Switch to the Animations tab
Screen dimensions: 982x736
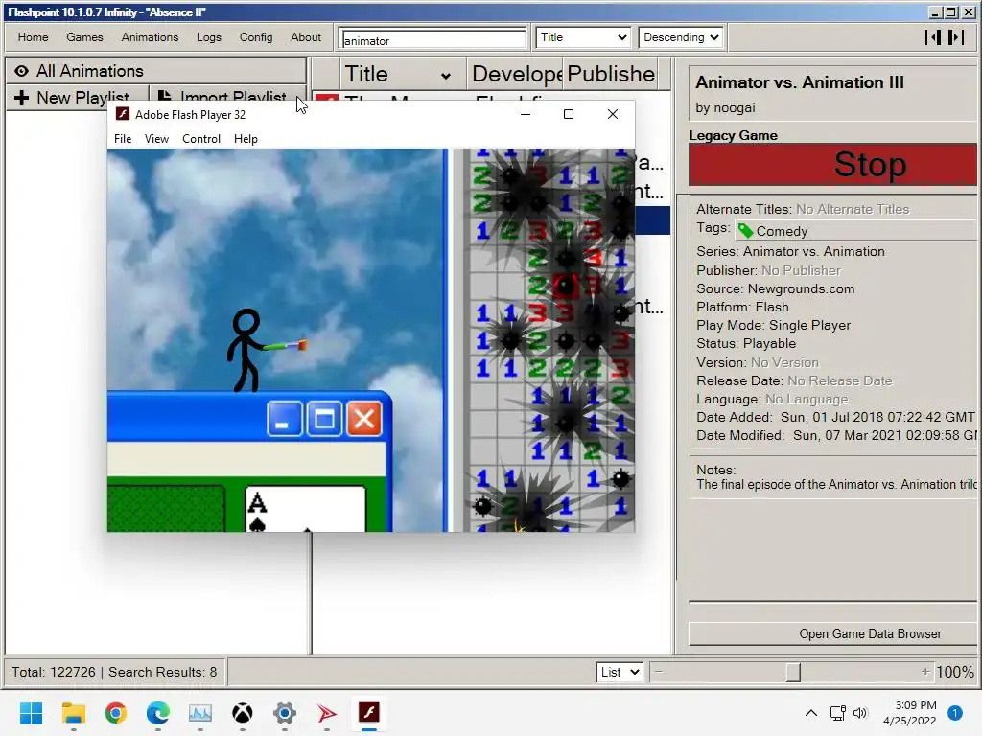[150, 37]
